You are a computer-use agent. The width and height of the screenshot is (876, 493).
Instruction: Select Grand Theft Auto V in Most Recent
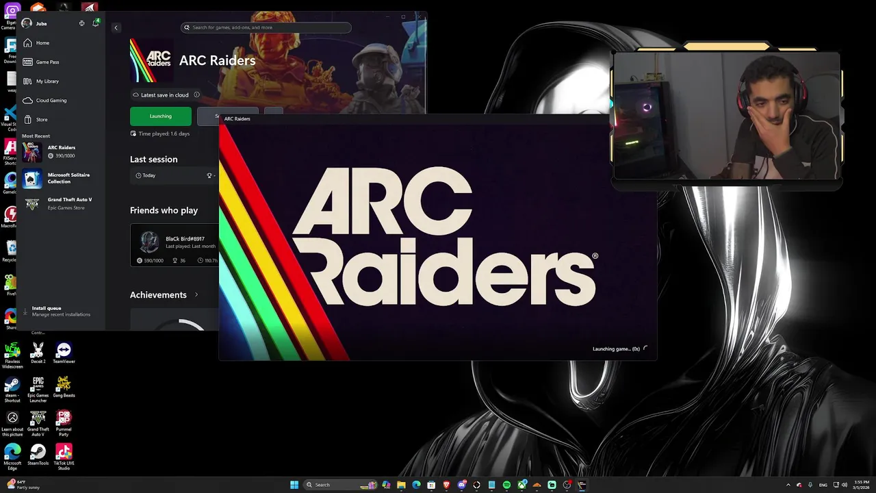pyautogui.click(x=60, y=203)
